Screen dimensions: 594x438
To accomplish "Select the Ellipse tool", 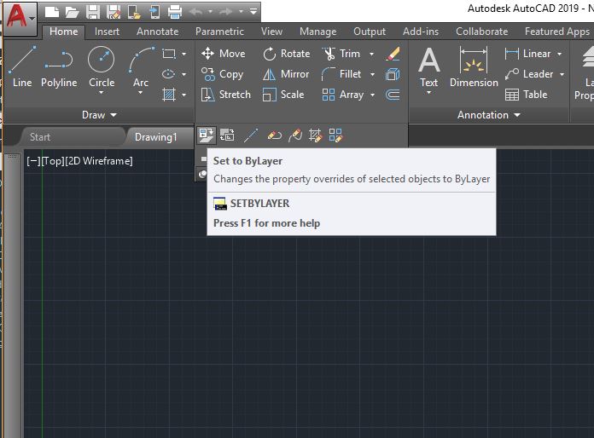I will click(x=169, y=74).
